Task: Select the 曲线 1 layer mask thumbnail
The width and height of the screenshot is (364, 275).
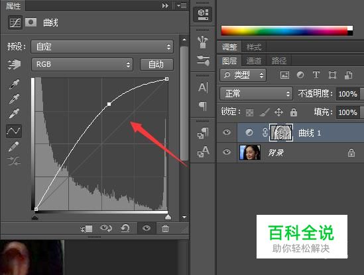Action: (x=281, y=132)
